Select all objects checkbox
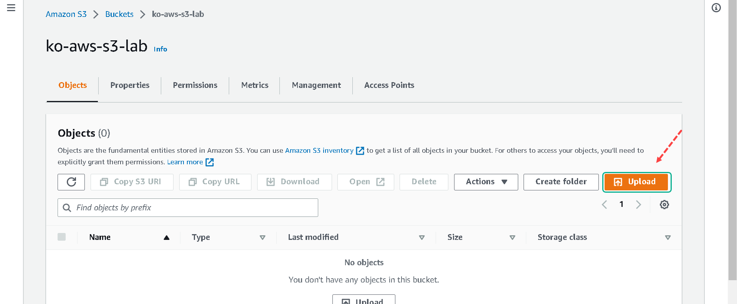The height and width of the screenshot is (304, 737). [x=61, y=237]
